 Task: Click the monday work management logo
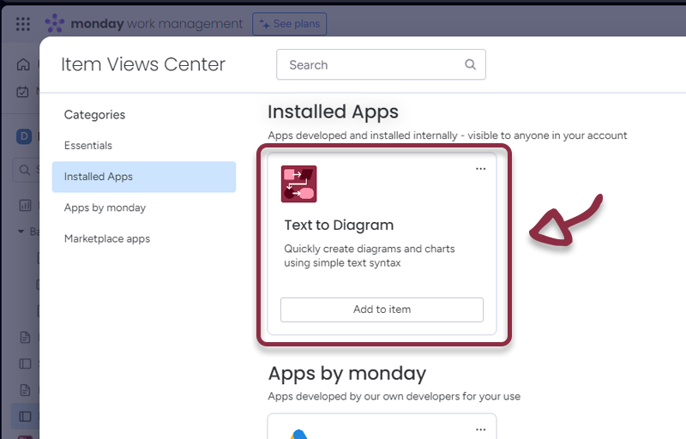point(143,24)
